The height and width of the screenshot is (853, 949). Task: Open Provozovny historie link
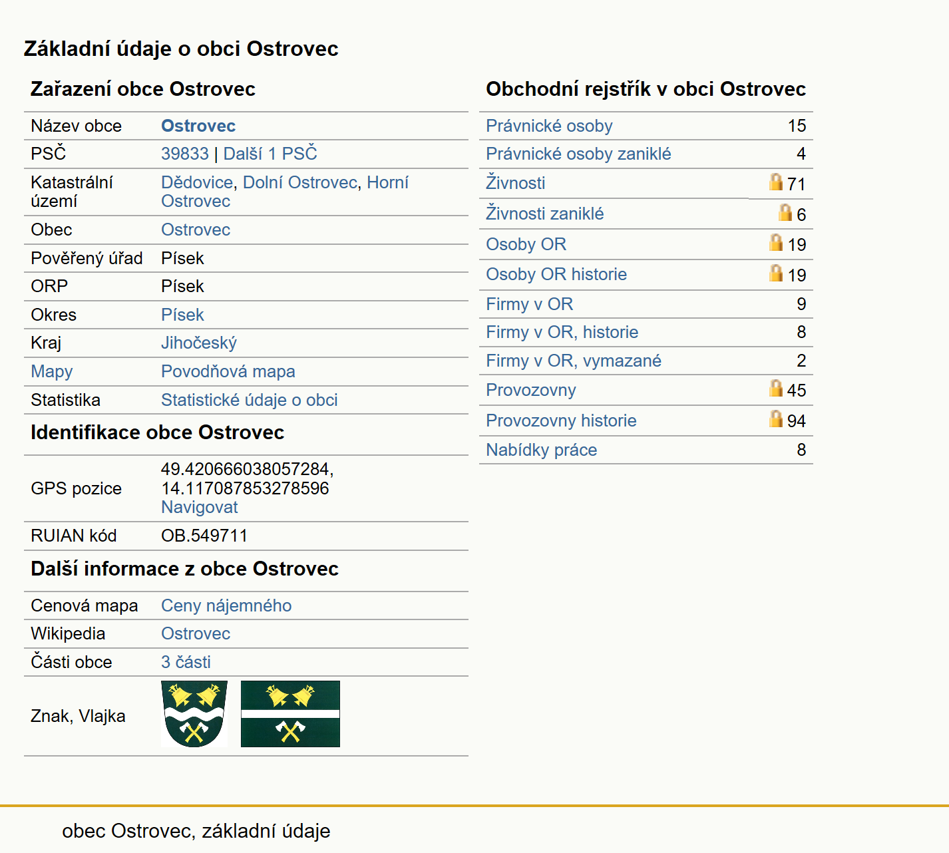[561, 421]
